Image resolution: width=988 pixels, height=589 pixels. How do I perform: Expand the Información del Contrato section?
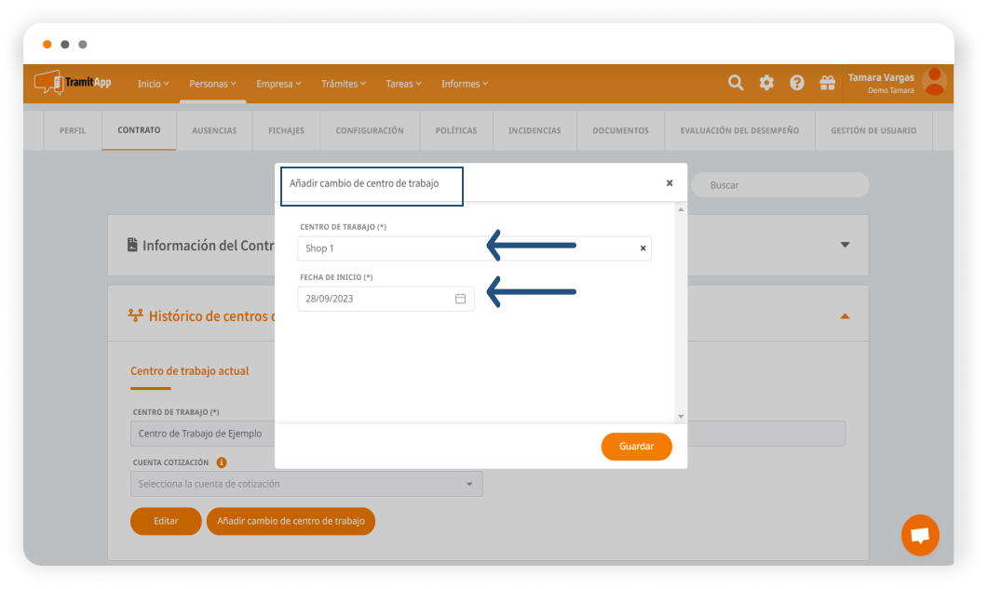tap(845, 245)
